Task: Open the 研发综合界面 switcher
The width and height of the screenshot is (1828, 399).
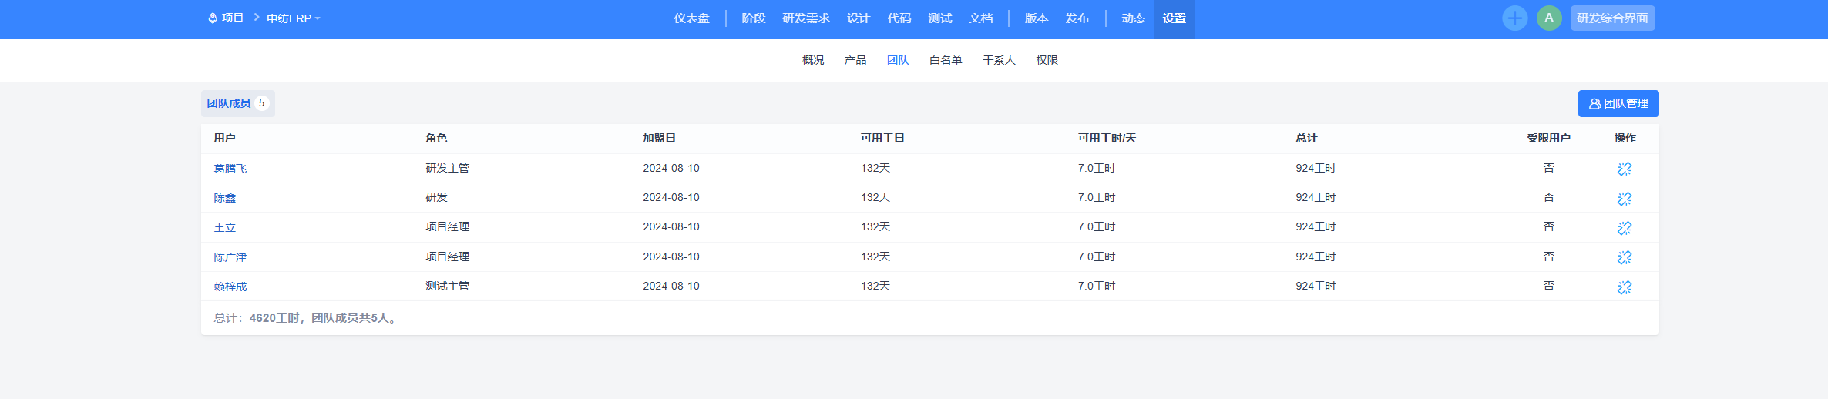Action: pyautogui.click(x=1612, y=18)
